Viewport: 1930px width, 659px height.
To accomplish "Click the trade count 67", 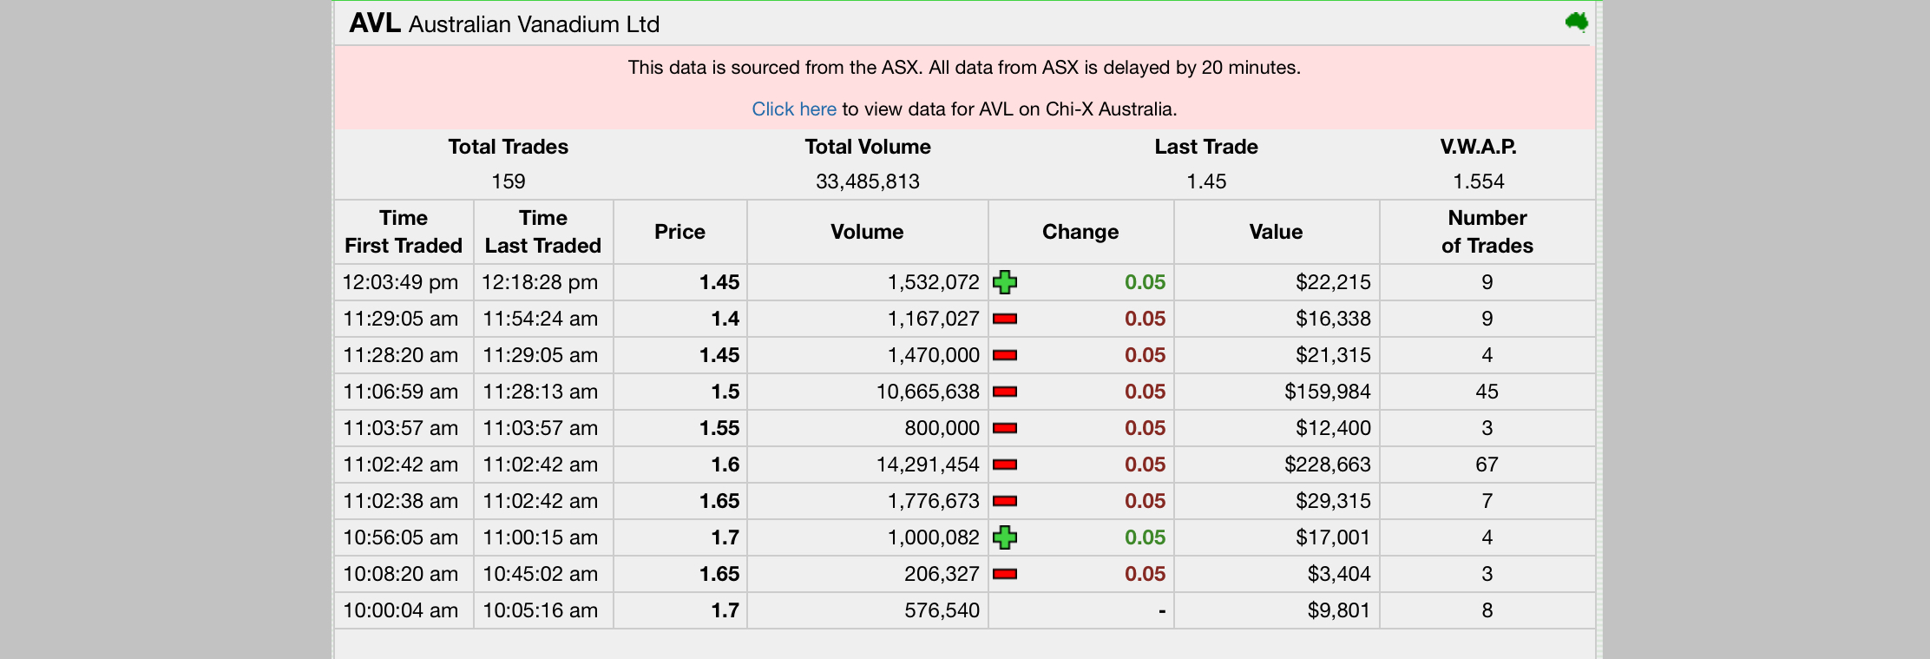I will pos(1487,465).
